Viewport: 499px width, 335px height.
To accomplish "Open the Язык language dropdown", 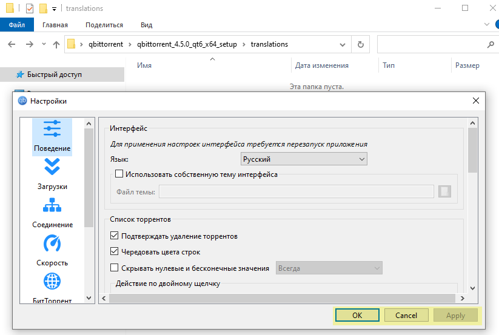I will pos(304,159).
